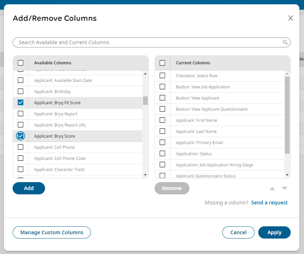Check Applicant: Cell Phone column
Screen dimensions: 304x254
21,147
